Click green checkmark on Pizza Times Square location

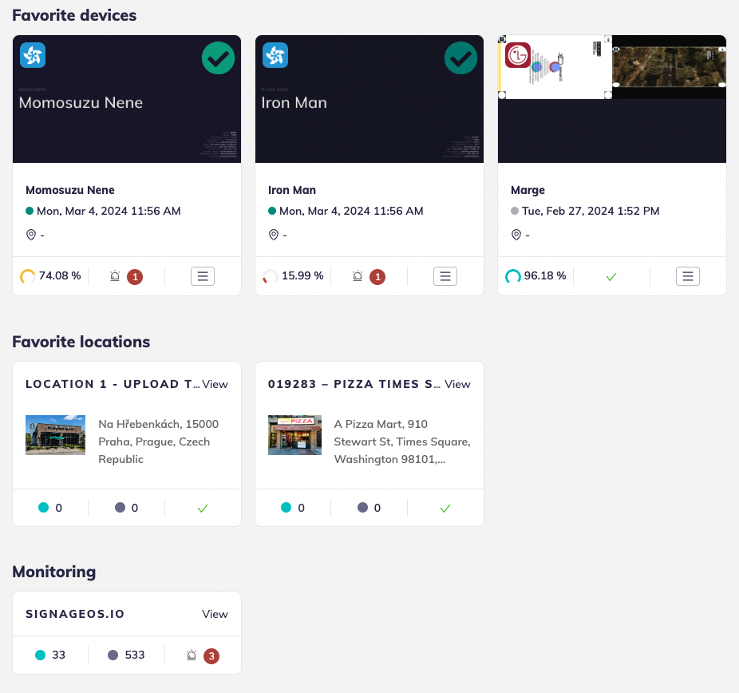click(x=445, y=508)
